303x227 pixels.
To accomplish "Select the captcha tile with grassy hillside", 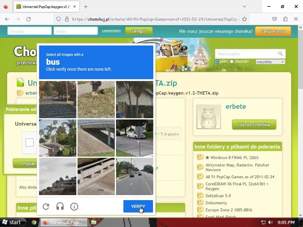I will pyautogui.click(x=96, y=100).
